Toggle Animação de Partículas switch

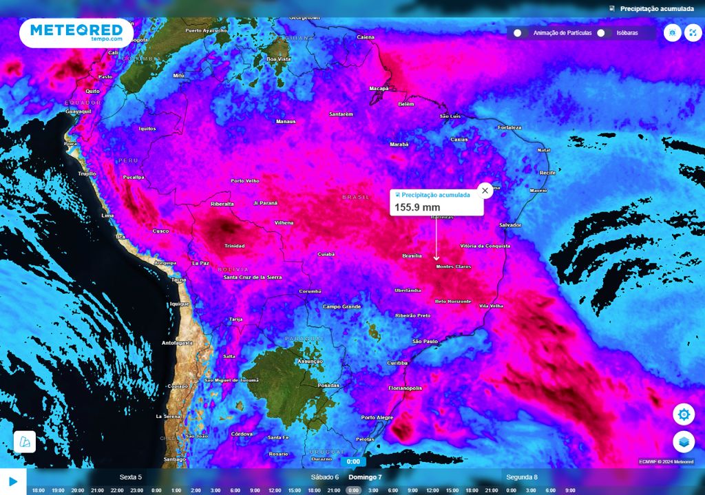[x=520, y=33]
